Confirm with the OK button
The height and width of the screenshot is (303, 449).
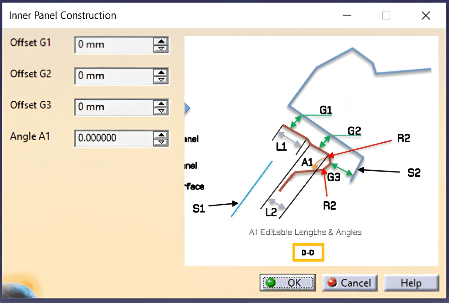288,282
